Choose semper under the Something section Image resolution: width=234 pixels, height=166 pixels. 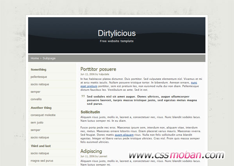[36, 92]
